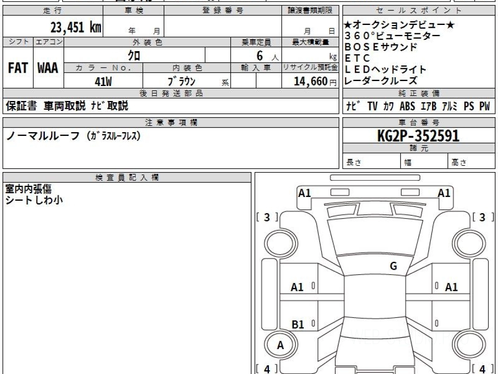Screen dimensions: 498x374
Task: Click the PW equipment label
Action: [485, 106]
